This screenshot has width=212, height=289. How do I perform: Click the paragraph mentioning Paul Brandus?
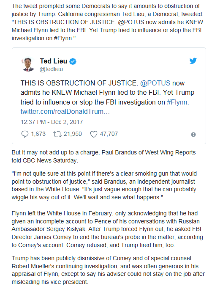pos(103,157)
